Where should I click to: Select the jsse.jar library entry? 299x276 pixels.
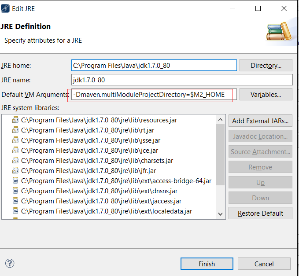(91, 140)
